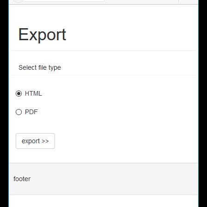Click the 'Export' page heading
207x207 pixels.
click(42, 35)
